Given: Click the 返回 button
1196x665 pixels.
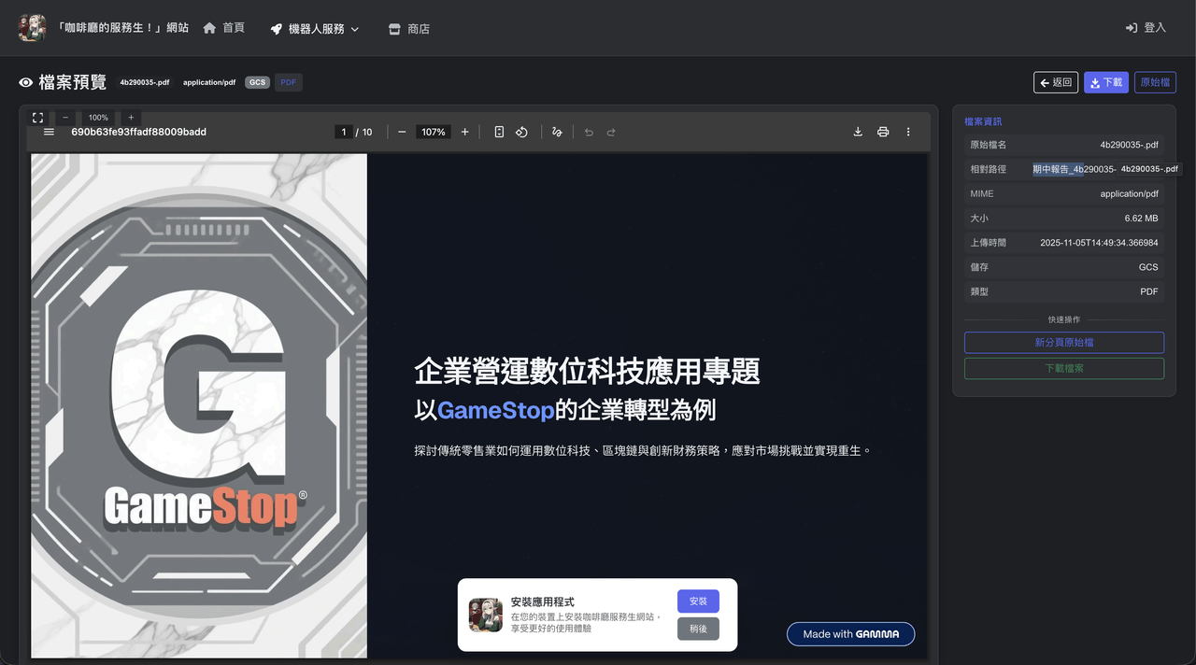Looking at the screenshot, I should [x=1056, y=82].
